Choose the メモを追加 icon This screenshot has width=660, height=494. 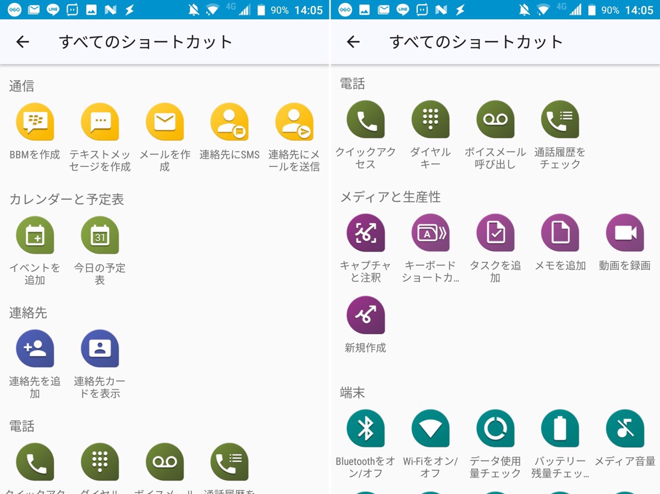coord(560,233)
